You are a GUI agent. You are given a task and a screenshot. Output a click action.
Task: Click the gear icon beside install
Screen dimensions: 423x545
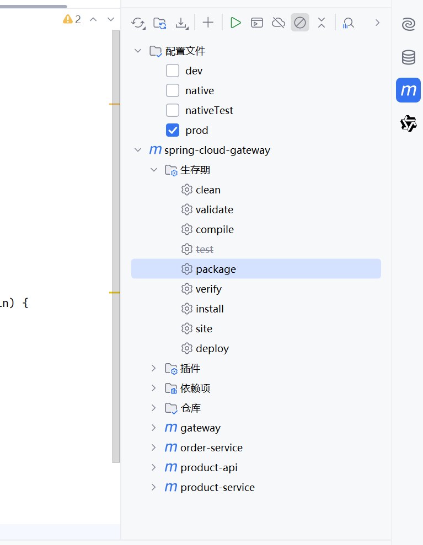pos(187,309)
